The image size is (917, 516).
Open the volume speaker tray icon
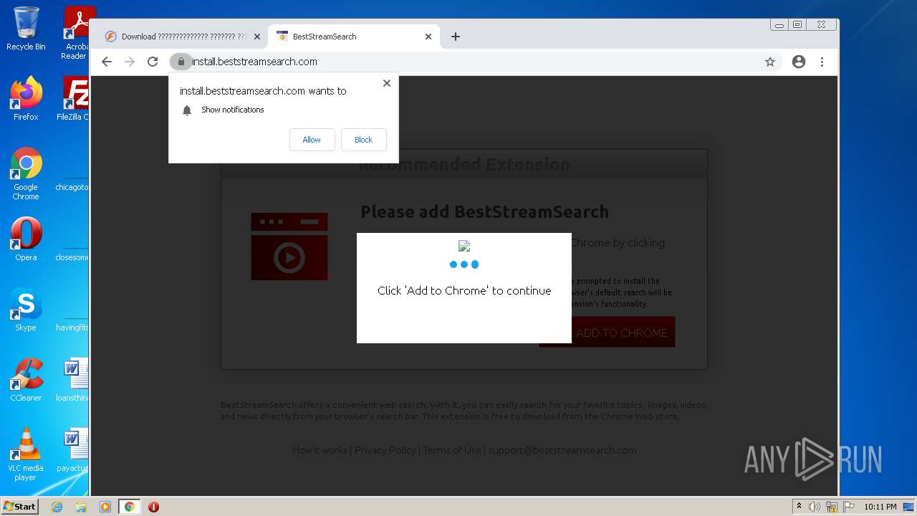815,507
